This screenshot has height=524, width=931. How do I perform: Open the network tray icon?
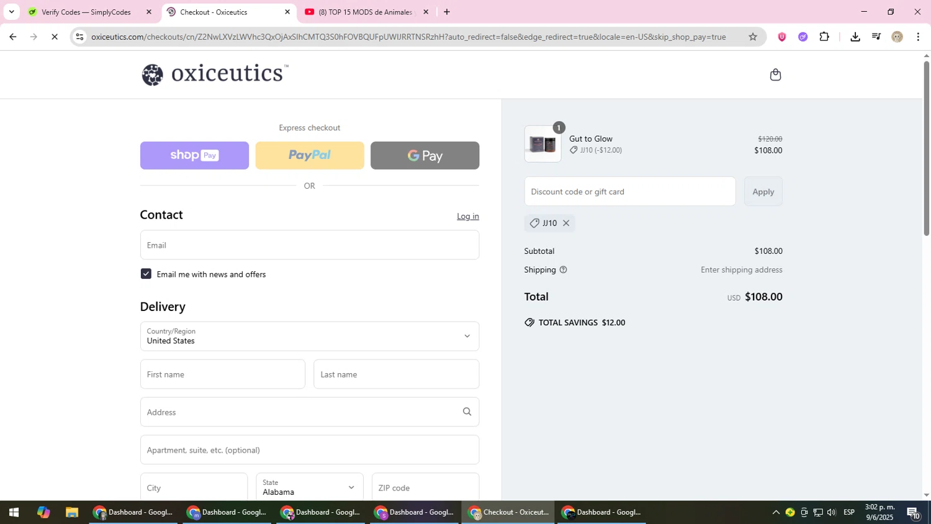pyautogui.click(x=818, y=512)
